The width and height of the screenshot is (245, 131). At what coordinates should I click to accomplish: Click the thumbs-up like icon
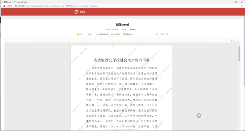(165, 34)
